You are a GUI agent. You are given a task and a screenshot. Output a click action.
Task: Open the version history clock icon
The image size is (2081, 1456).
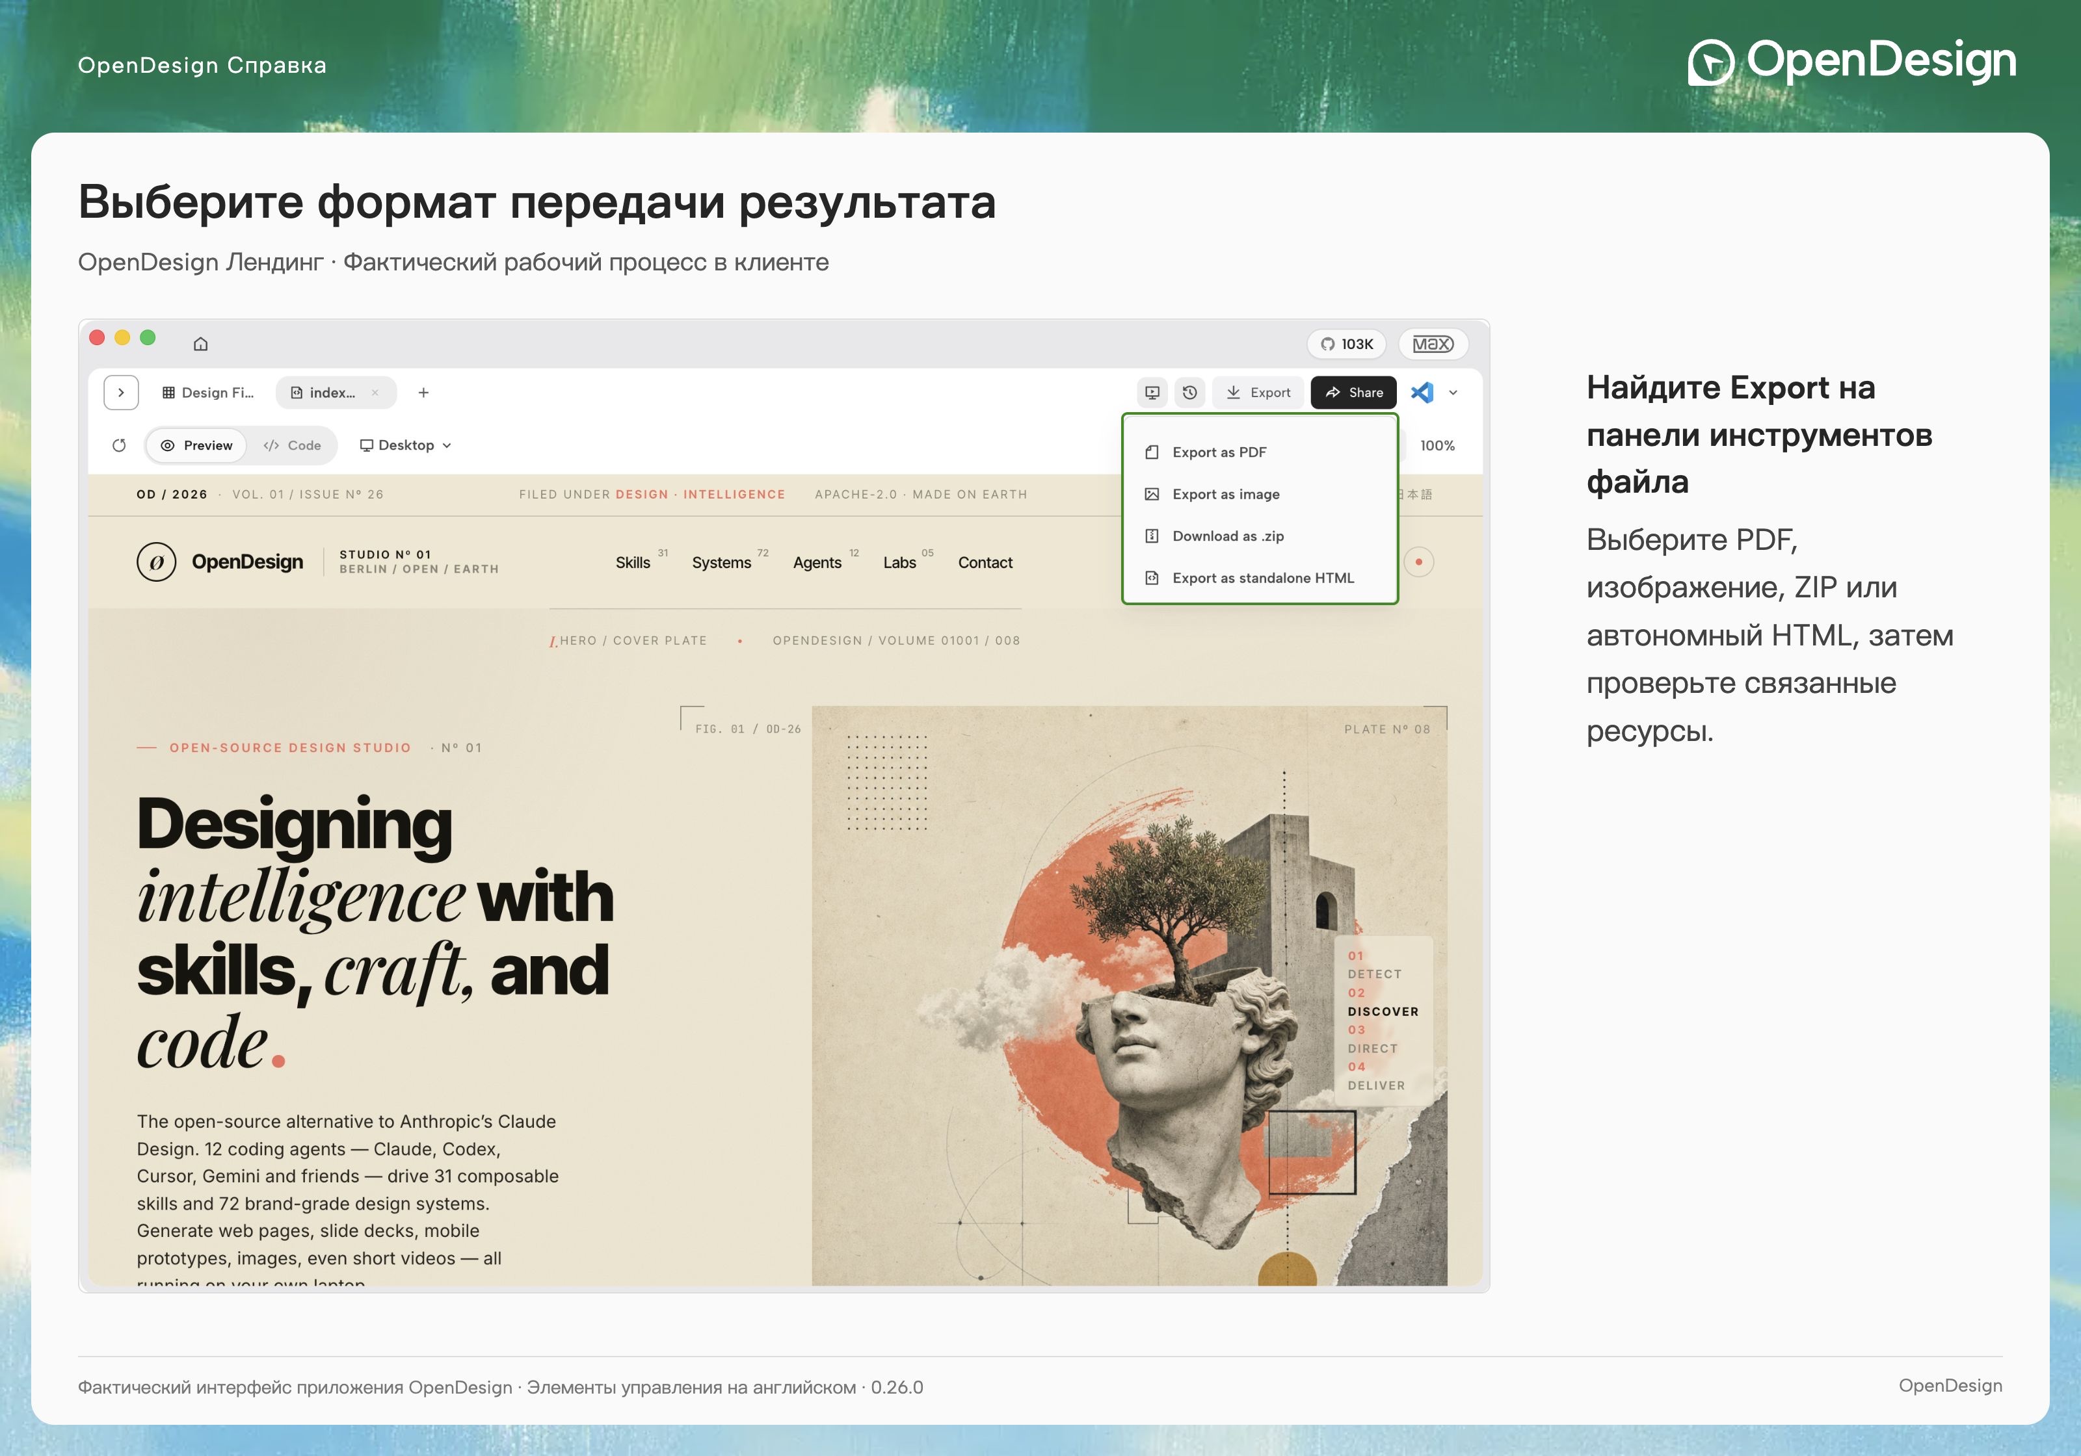coord(1190,393)
